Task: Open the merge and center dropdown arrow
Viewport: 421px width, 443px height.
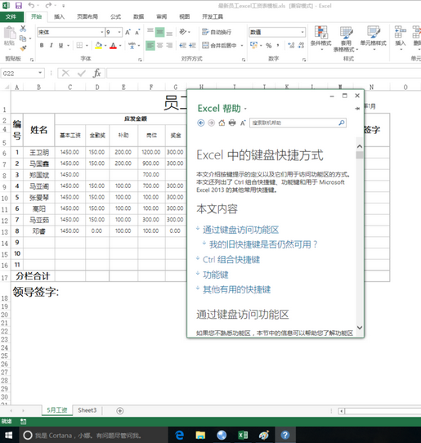Action: 242,46
